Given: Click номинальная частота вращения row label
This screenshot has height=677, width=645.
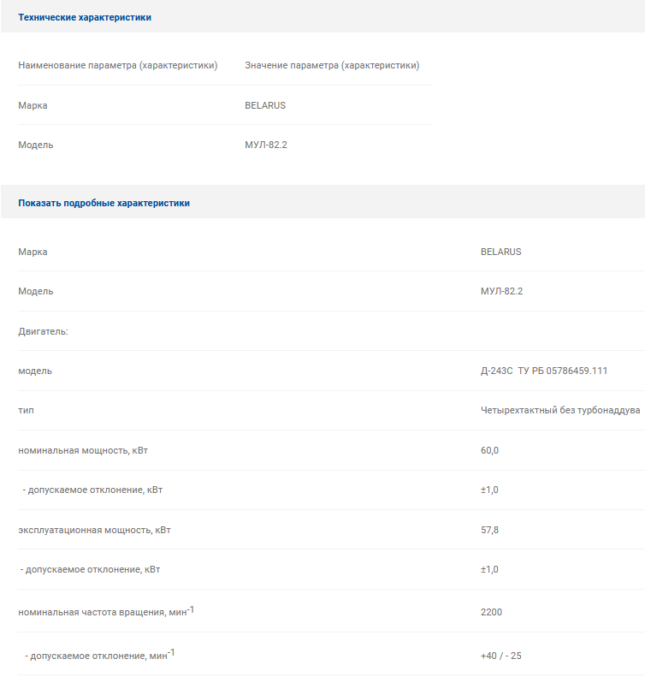Looking at the screenshot, I should (x=106, y=611).
